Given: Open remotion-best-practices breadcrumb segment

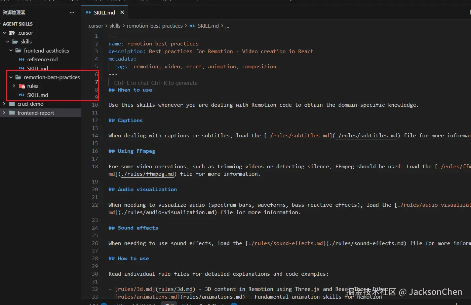Looking at the screenshot, I should [155, 26].
